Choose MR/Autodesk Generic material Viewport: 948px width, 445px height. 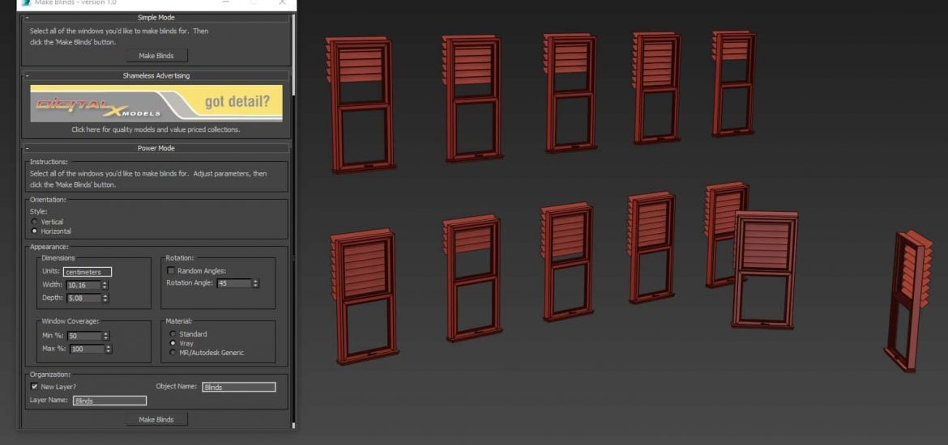[173, 353]
